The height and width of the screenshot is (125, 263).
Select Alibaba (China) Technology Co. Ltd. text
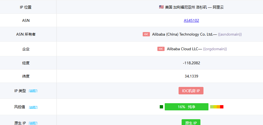pyautogui.click(x=182, y=34)
